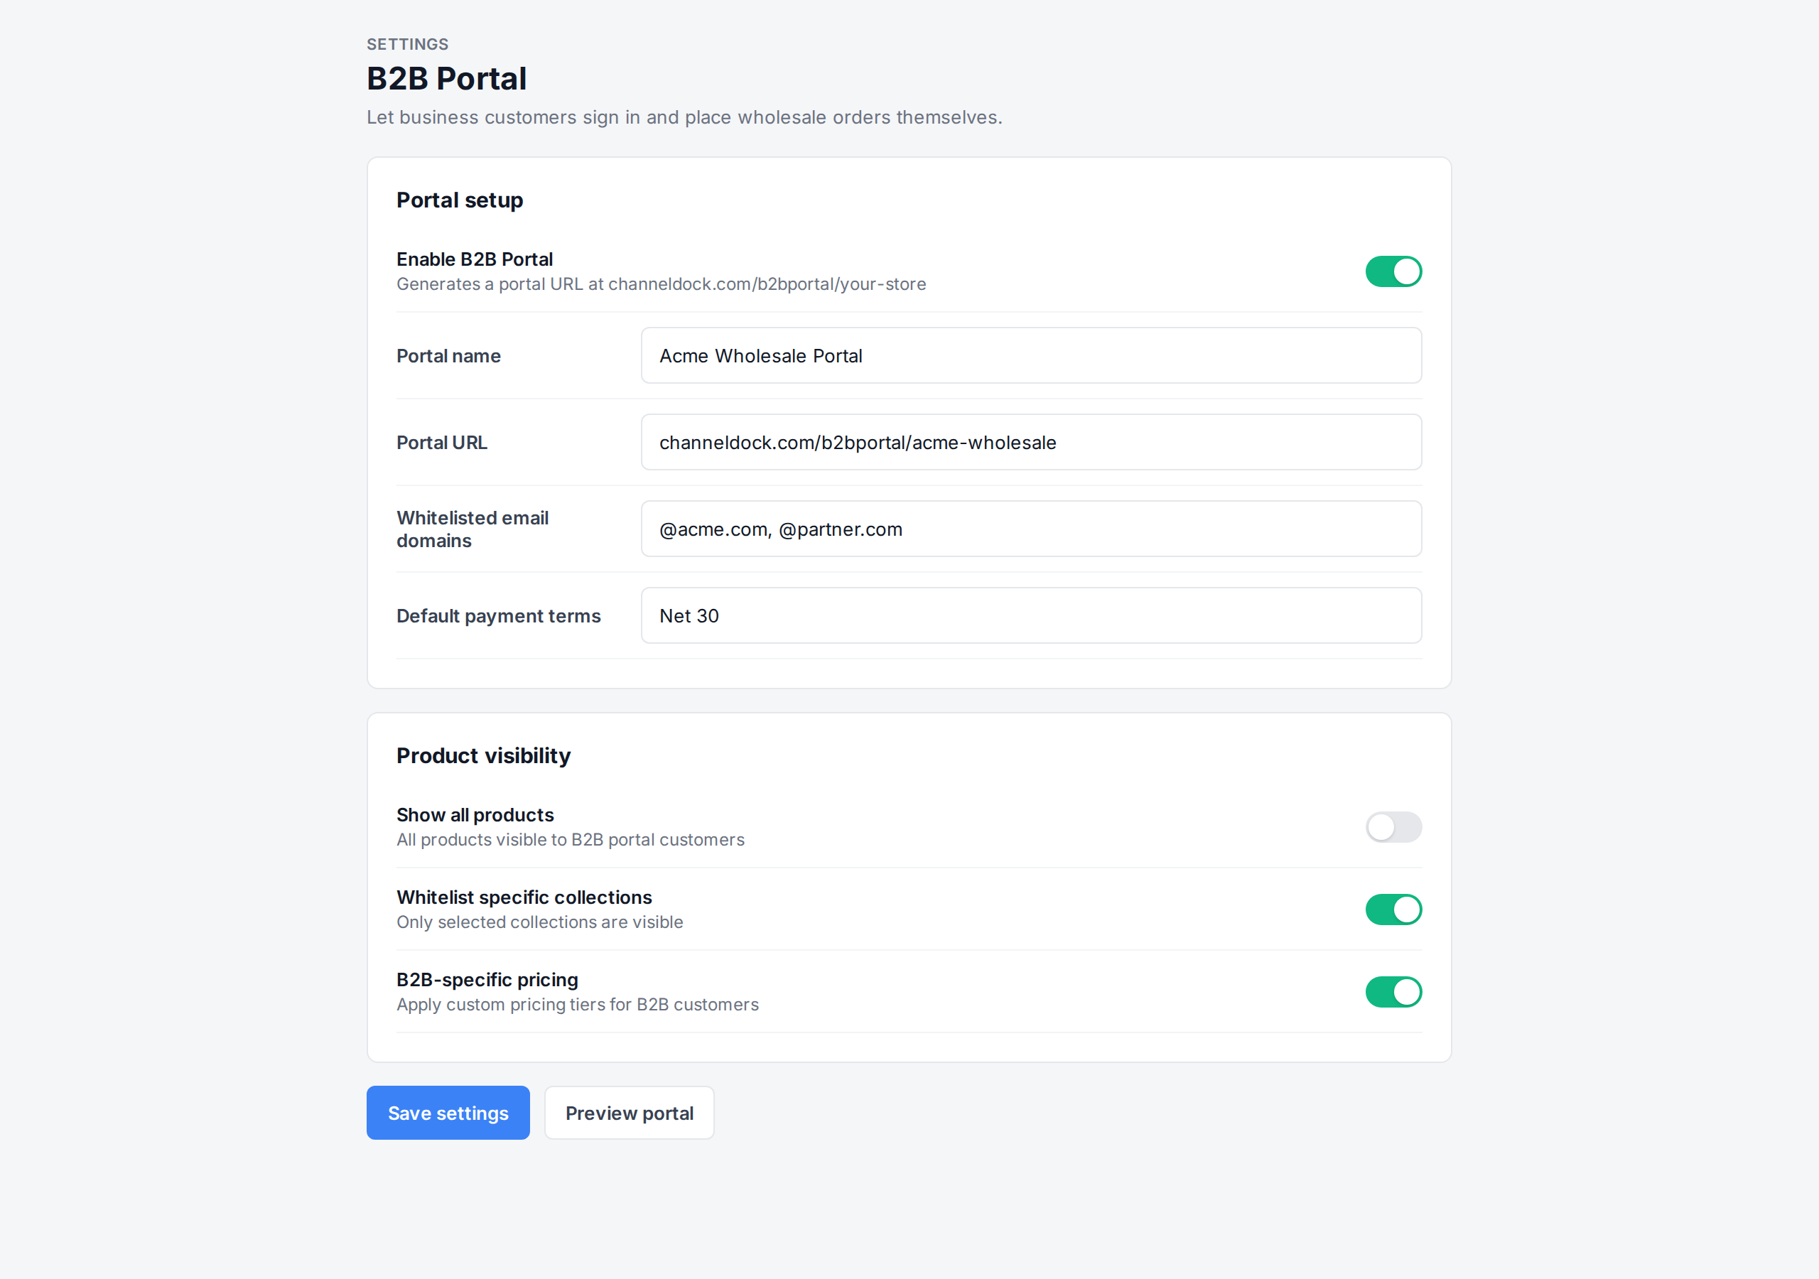1819x1279 pixels.
Task: Switch off B2B-specific pricing
Action: tap(1393, 992)
